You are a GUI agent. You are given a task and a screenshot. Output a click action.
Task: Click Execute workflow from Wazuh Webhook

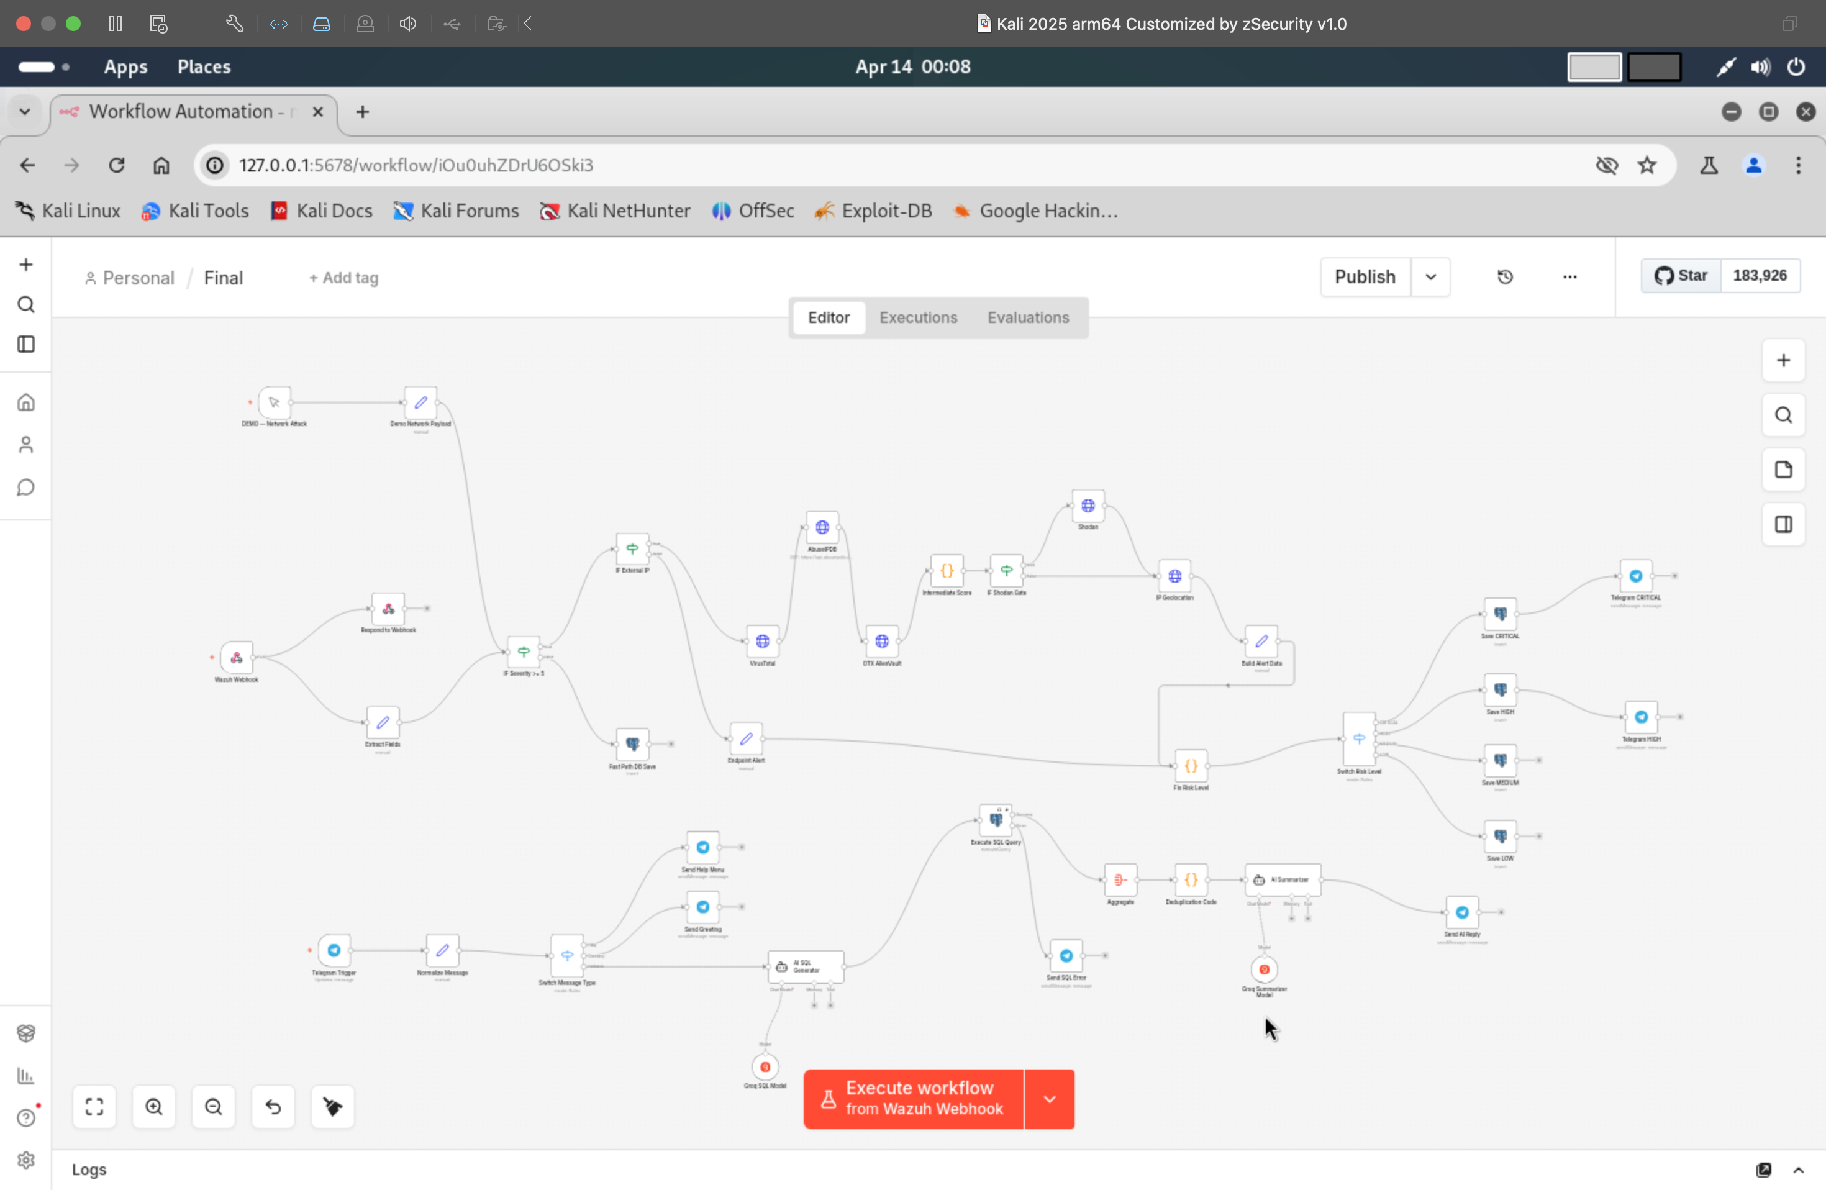click(913, 1099)
